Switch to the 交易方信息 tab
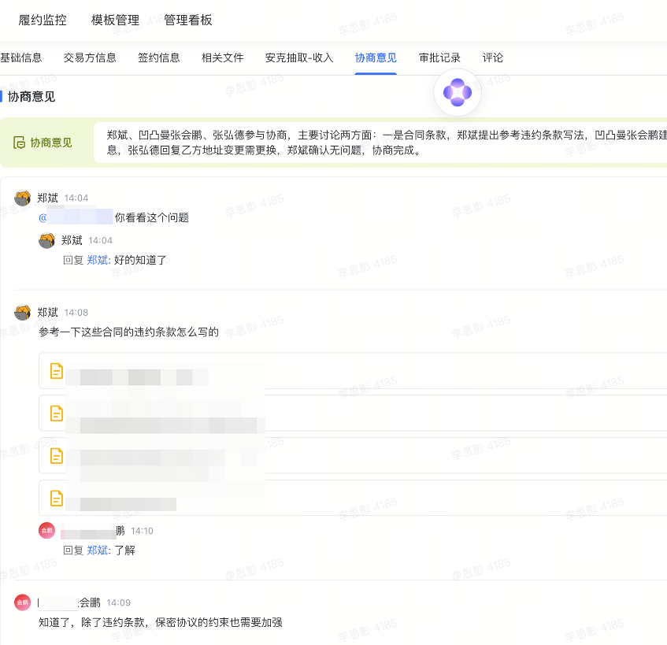Viewport: 667px width, 645px height. click(x=90, y=57)
